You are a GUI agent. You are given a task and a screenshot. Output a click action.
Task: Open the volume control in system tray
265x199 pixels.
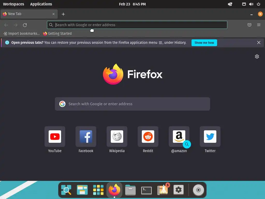tap(251, 4)
